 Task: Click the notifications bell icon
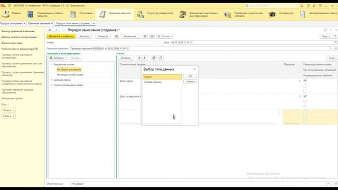tap(302, 6)
